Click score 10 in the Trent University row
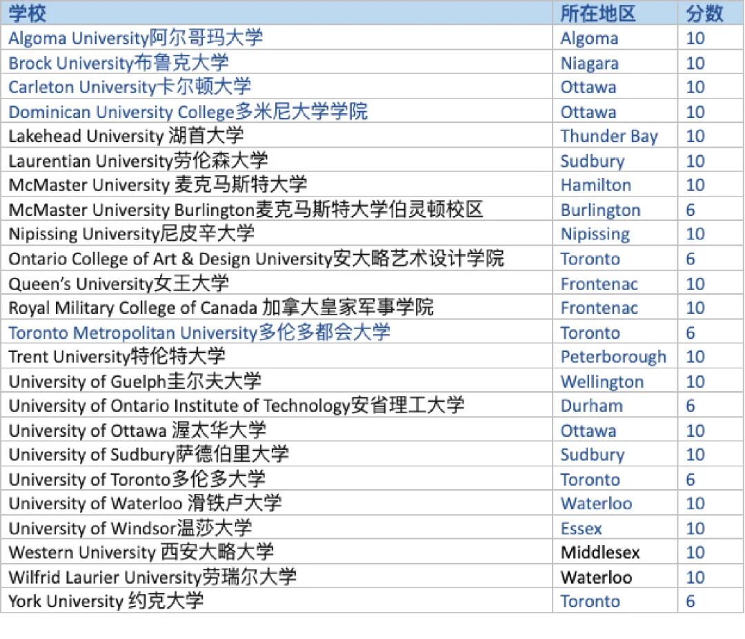 click(x=695, y=357)
